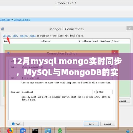The height and width of the screenshot is (133, 133).
Task: Click the Attributes column header
Action: pyautogui.click(x=85, y=41)
